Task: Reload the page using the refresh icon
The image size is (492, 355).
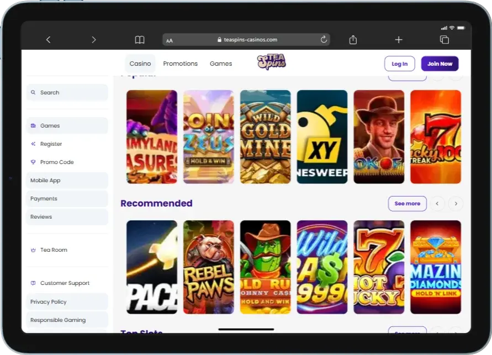Action: pos(324,39)
